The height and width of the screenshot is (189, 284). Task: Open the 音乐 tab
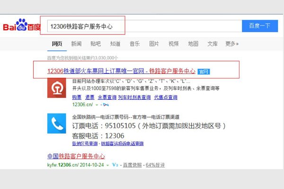click(134, 44)
